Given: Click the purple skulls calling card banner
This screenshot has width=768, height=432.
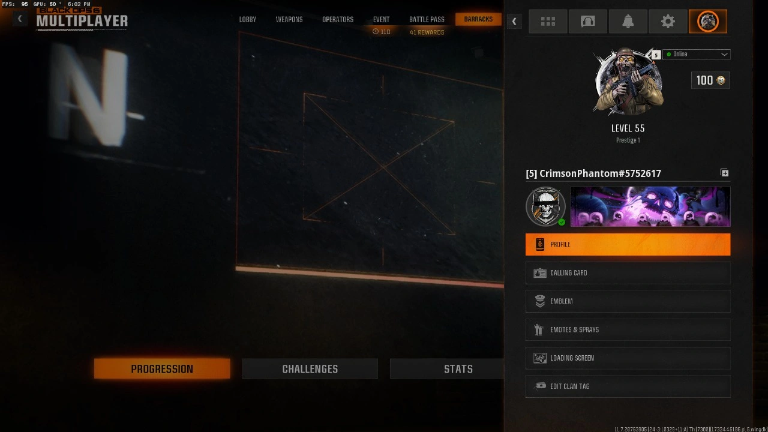Looking at the screenshot, I should [x=650, y=206].
